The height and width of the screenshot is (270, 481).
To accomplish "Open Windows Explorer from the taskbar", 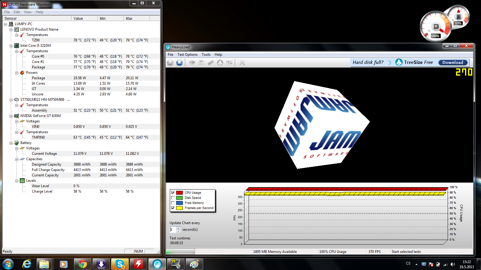I will click(x=44, y=264).
